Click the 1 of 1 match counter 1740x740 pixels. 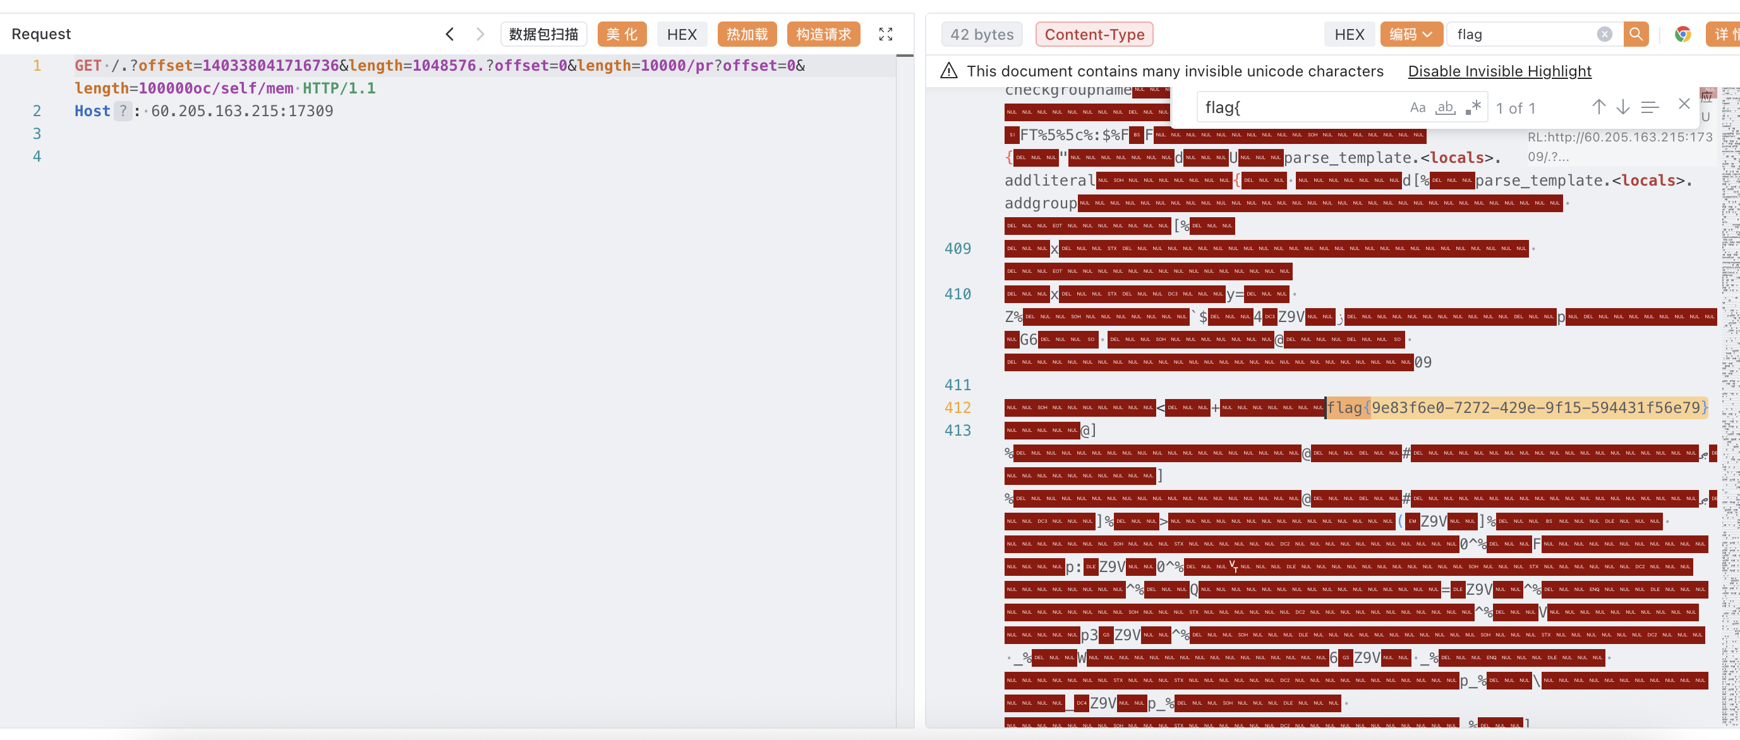coord(1516,108)
